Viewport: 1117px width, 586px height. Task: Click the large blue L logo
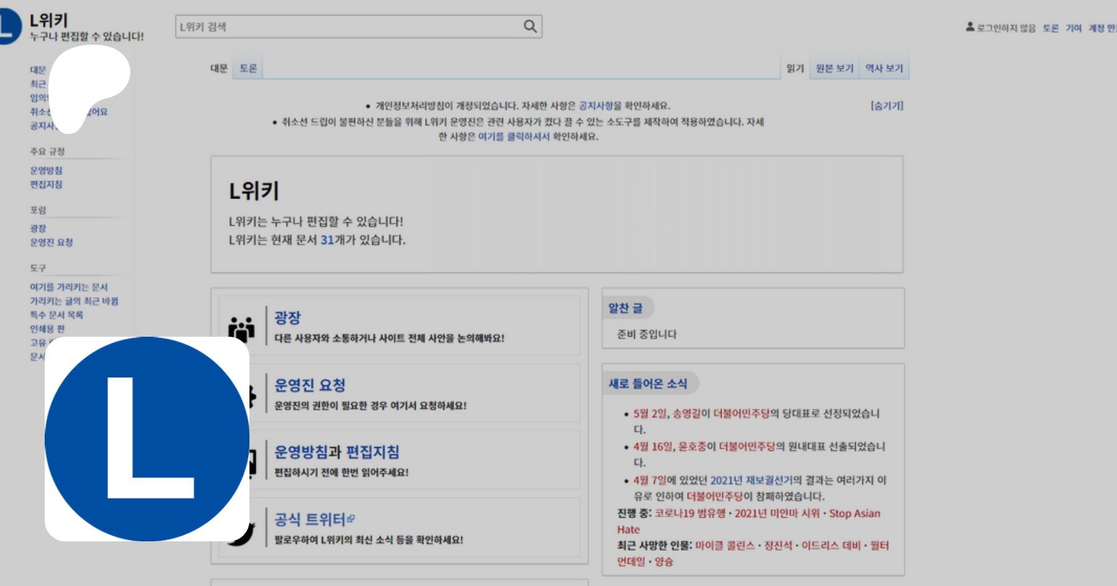[147, 439]
